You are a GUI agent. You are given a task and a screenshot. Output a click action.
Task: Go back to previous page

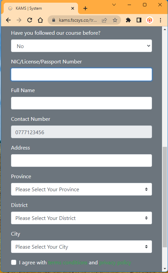pyautogui.click(x=8, y=20)
